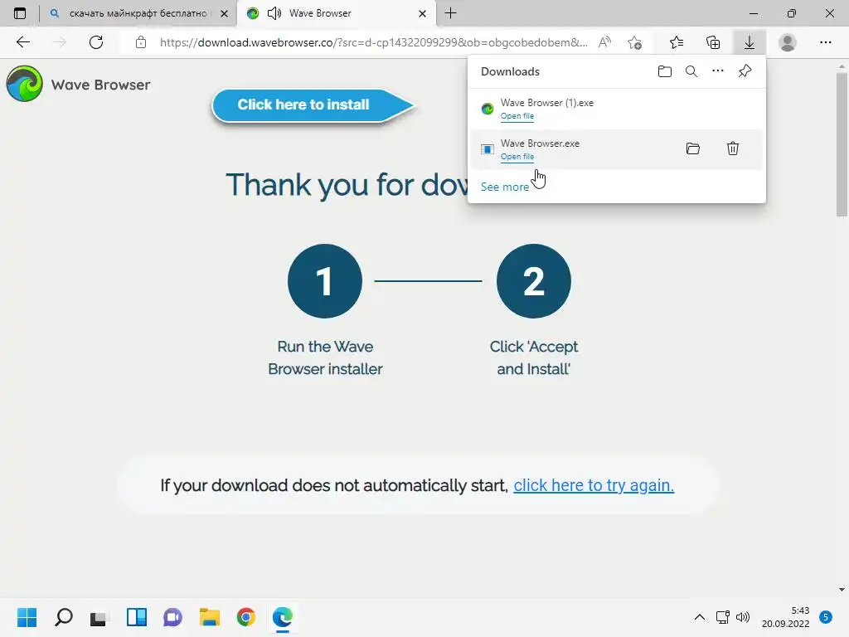The width and height of the screenshot is (849, 637).
Task: Open the Favorites list icon
Action: tap(677, 42)
